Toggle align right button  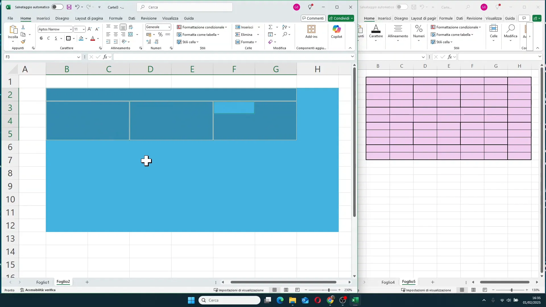click(x=123, y=34)
